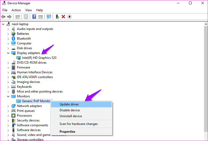This screenshot has height=141, width=208.
Task: Click the Audio inputs and outputs speaker icon
Action: point(13,29)
